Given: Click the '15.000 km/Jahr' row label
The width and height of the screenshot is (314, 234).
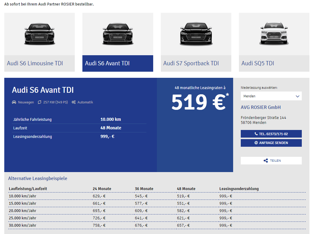Looking at the screenshot, I should 23,203.
